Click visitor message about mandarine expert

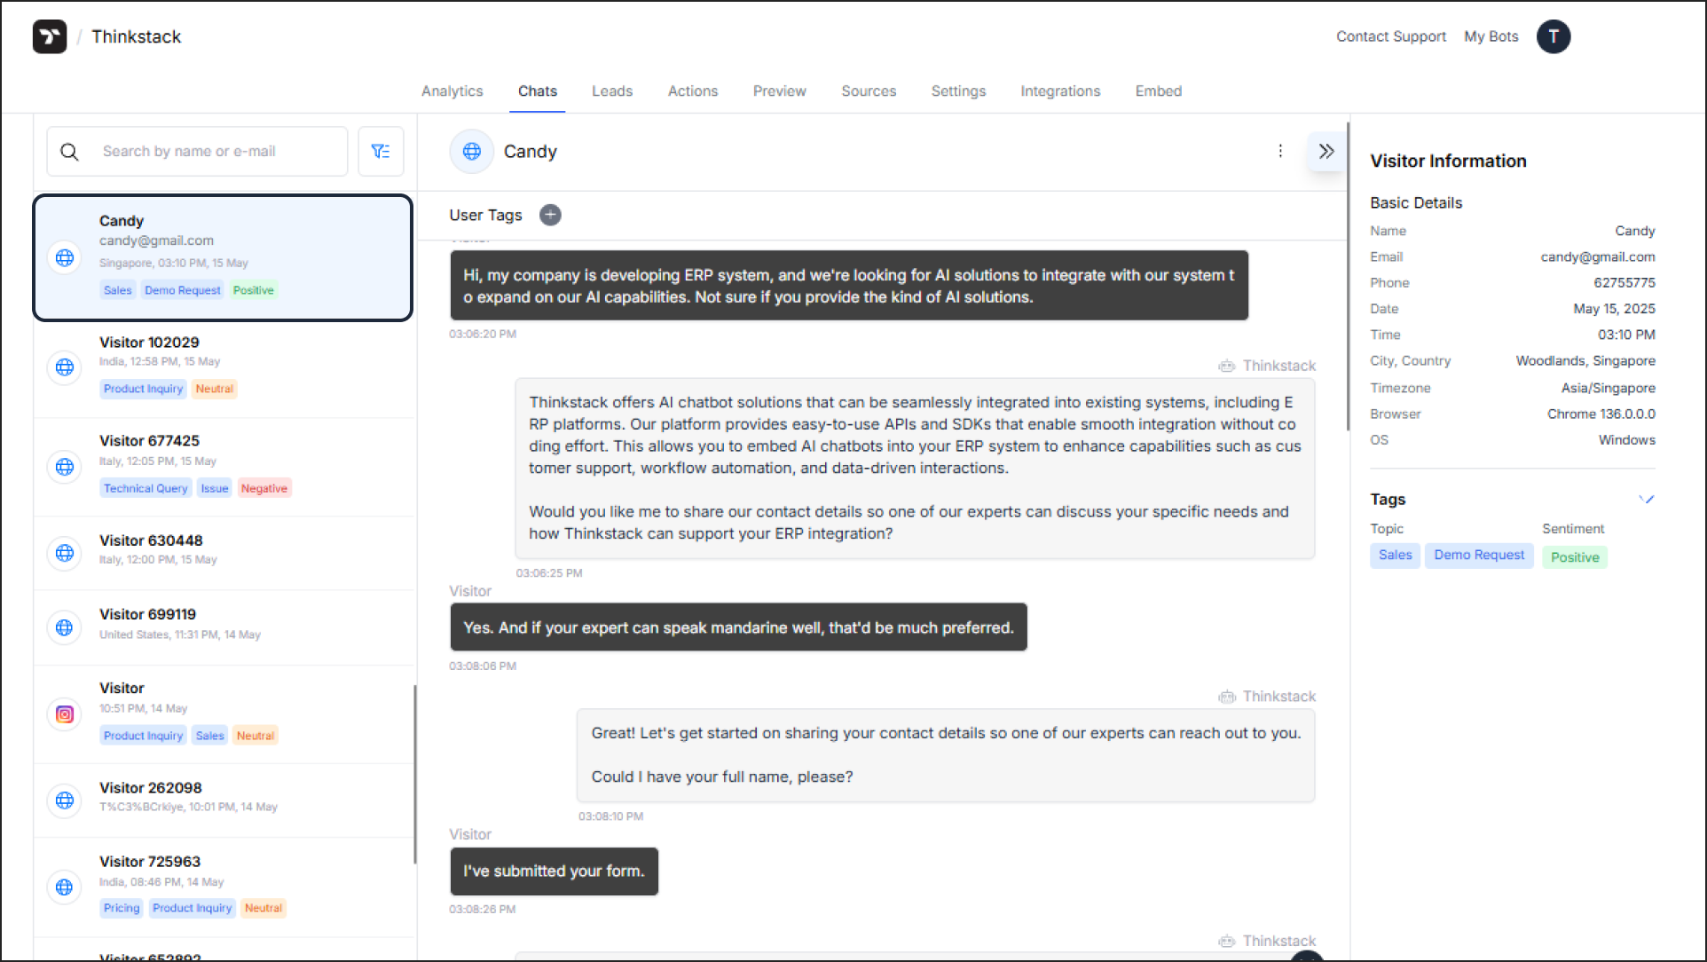(738, 627)
